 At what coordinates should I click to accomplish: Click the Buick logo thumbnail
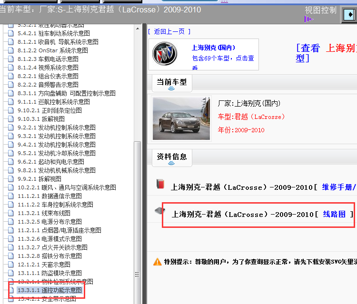tap(165, 54)
